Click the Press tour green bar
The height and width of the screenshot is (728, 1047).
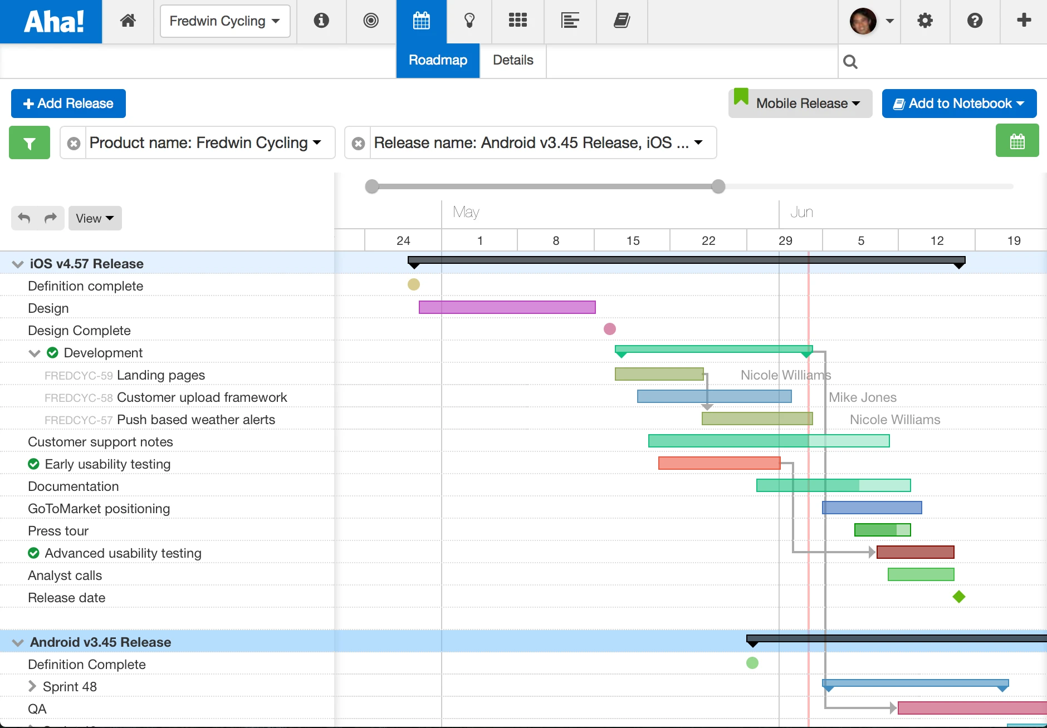883,530
